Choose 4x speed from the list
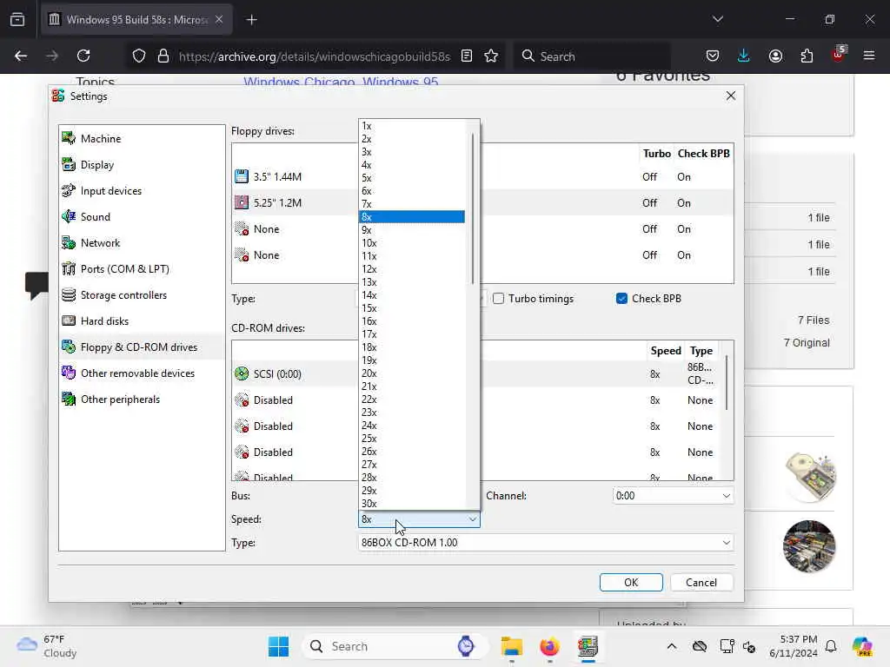Image resolution: width=890 pixels, height=667 pixels. [412, 165]
